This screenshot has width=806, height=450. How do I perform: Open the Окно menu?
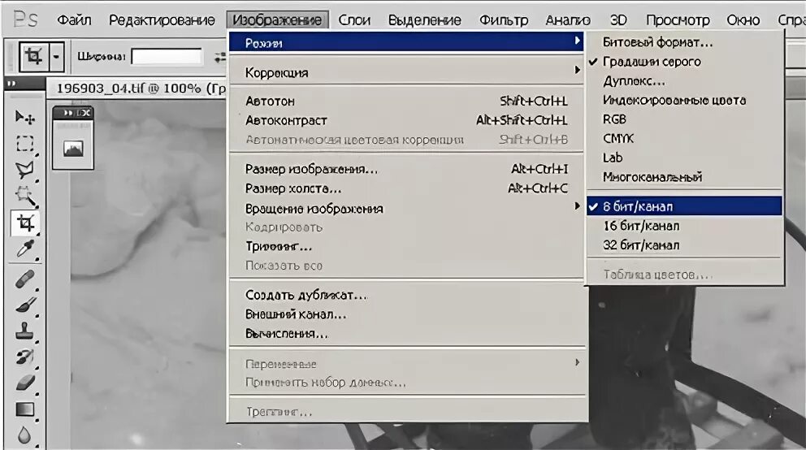[x=743, y=20]
